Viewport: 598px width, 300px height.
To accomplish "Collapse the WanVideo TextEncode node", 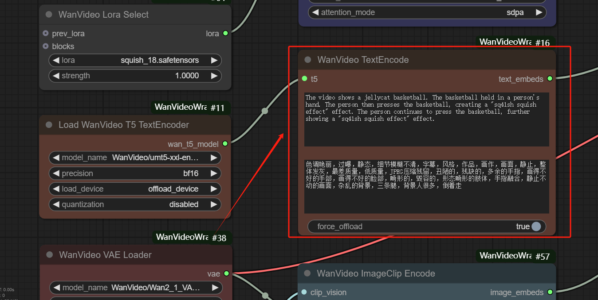I will [308, 60].
